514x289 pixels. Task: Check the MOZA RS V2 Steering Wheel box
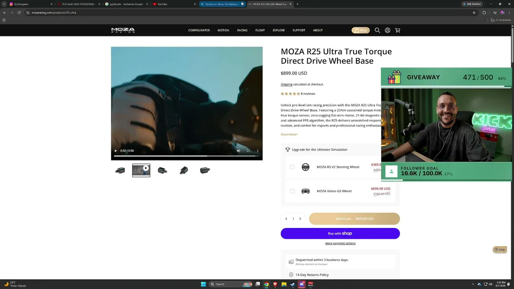coord(292,167)
